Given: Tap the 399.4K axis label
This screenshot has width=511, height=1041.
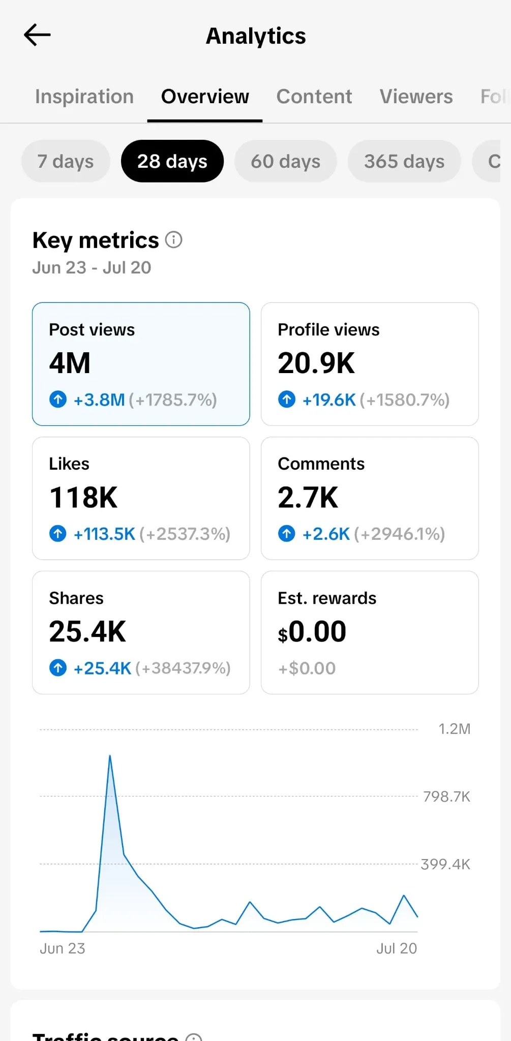Looking at the screenshot, I should (446, 864).
